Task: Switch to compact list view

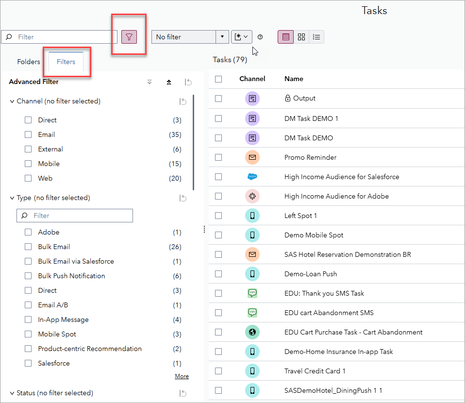Action: [x=316, y=37]
